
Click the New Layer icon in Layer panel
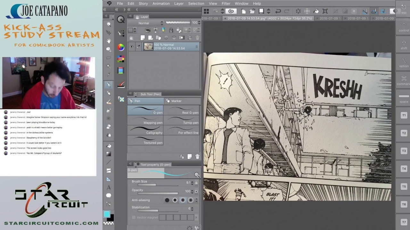pos(143,38)
